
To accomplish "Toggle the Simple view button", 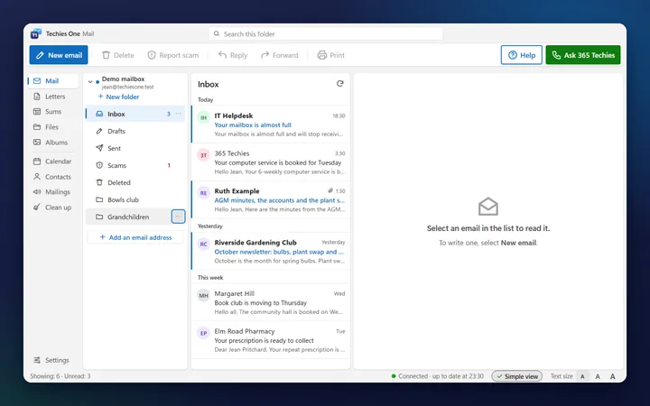I will pos(517,376).
